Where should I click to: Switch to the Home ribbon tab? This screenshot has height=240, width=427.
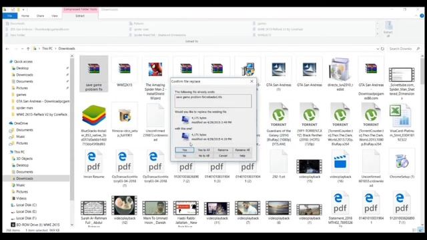point(25,16)
